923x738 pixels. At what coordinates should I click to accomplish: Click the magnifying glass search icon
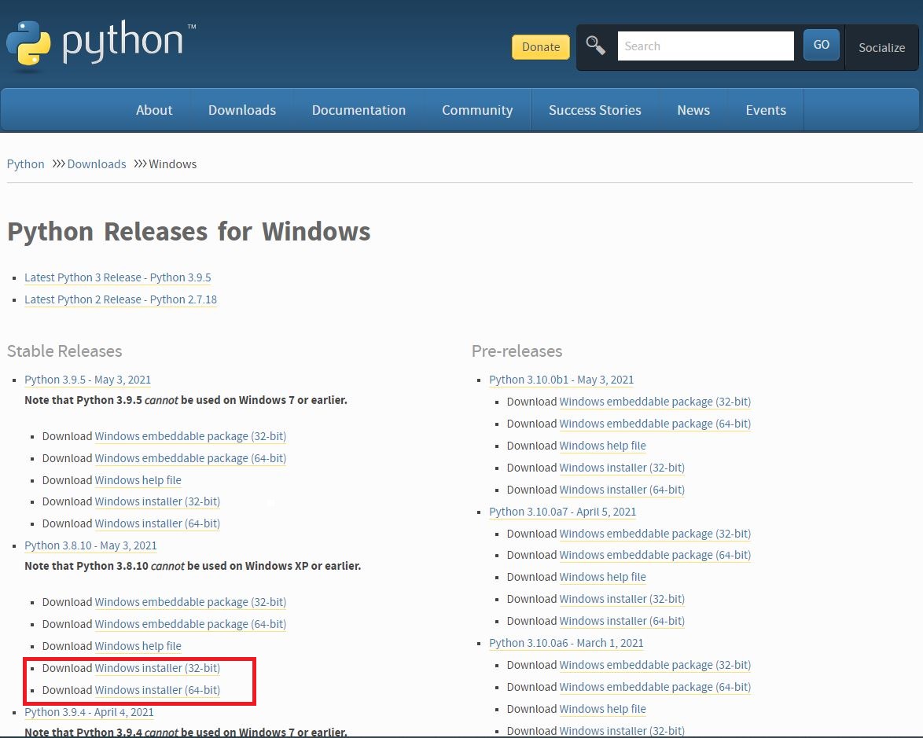tap(596, 46)
